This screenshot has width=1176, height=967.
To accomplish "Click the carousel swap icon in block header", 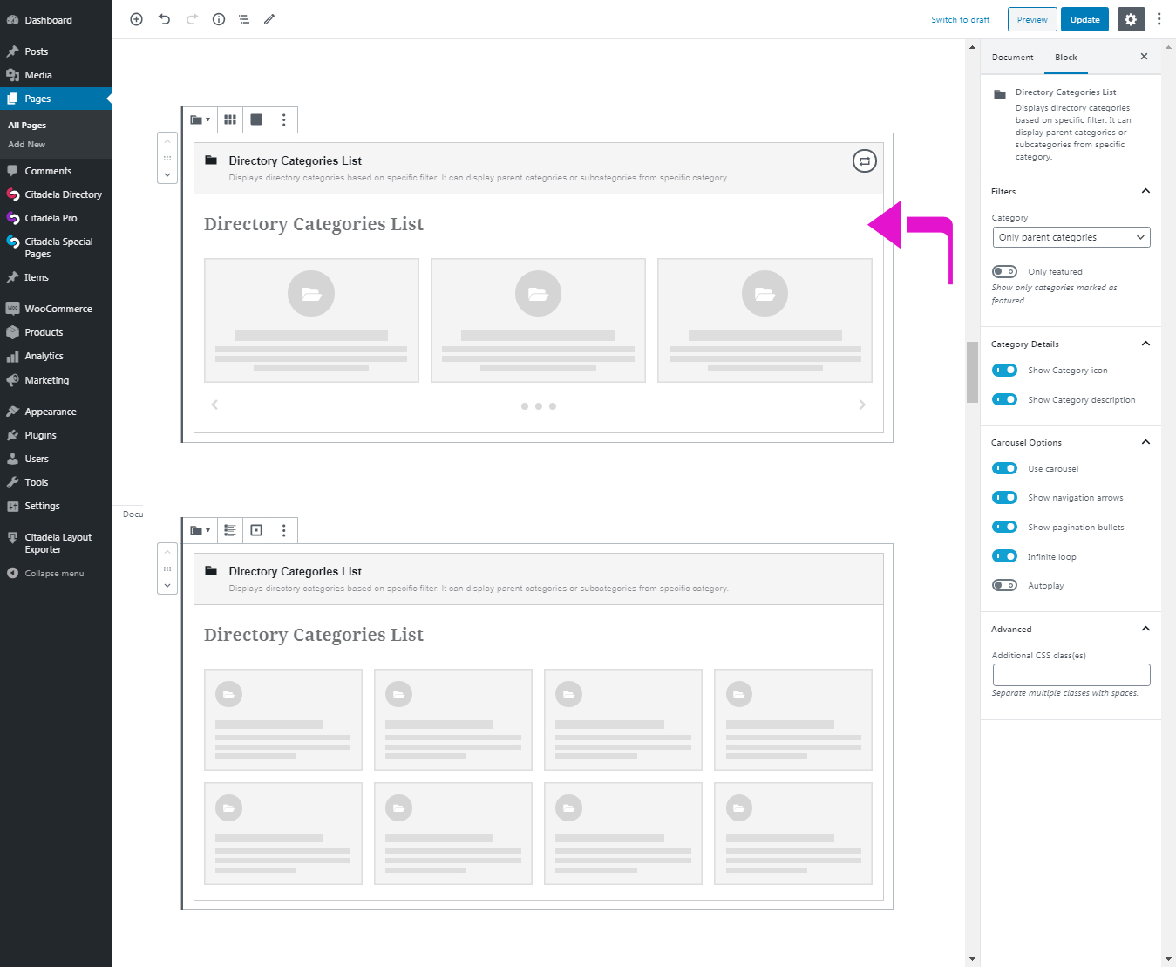I will click(x=864, y=161).
